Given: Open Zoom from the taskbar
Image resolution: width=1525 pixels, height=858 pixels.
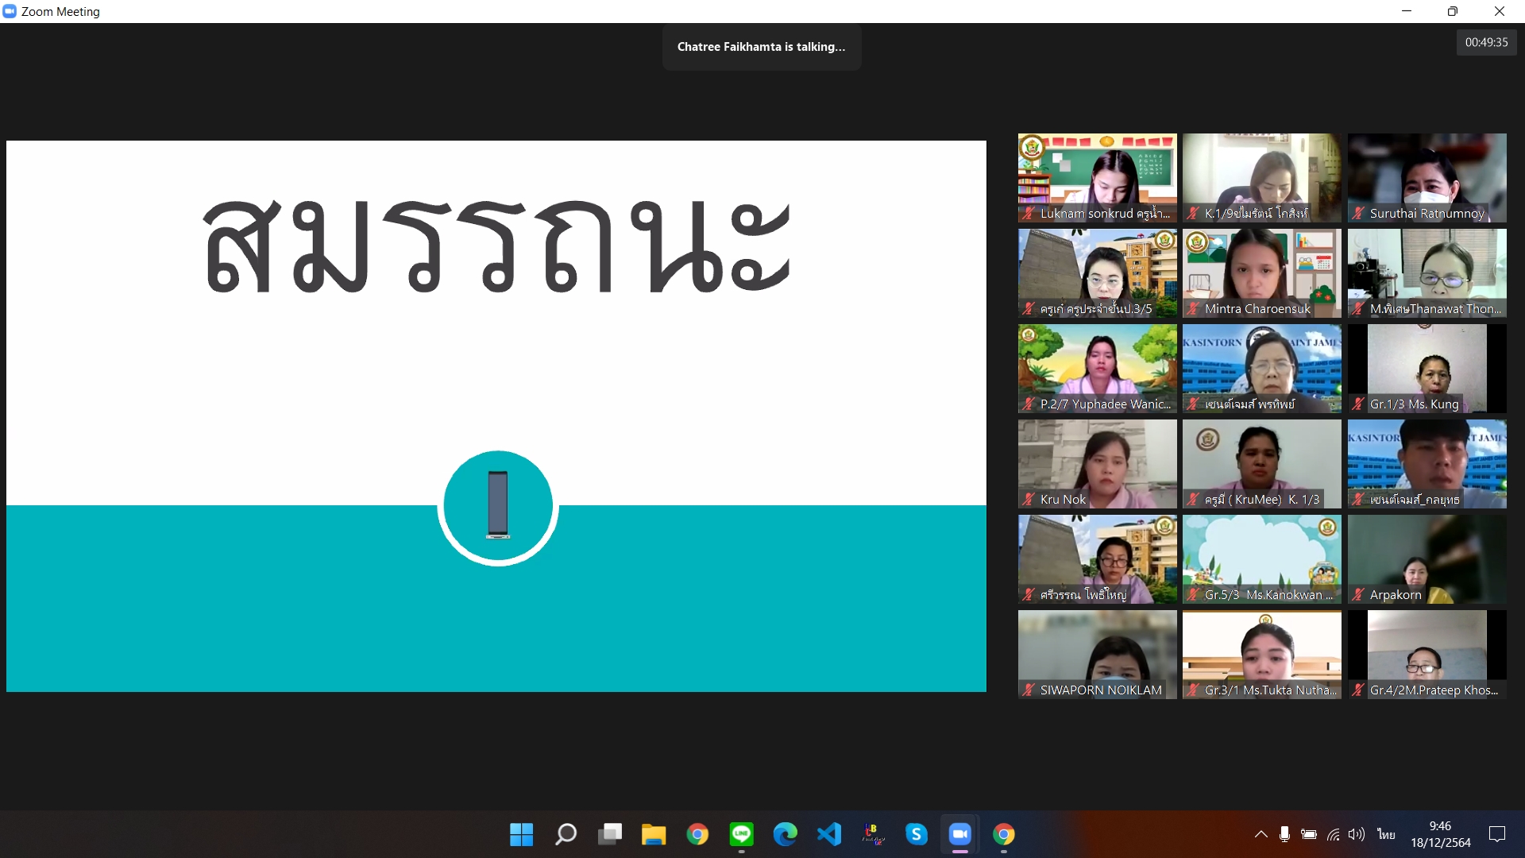Looking at the screenshot, I should point(959,834).
